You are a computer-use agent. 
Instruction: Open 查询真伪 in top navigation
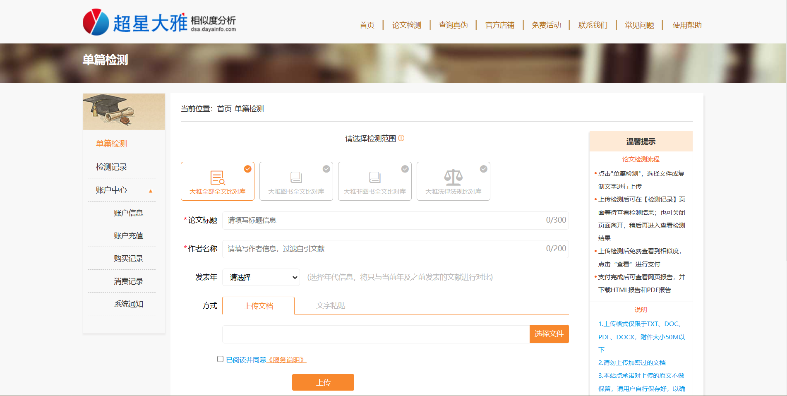coord(453,25)
